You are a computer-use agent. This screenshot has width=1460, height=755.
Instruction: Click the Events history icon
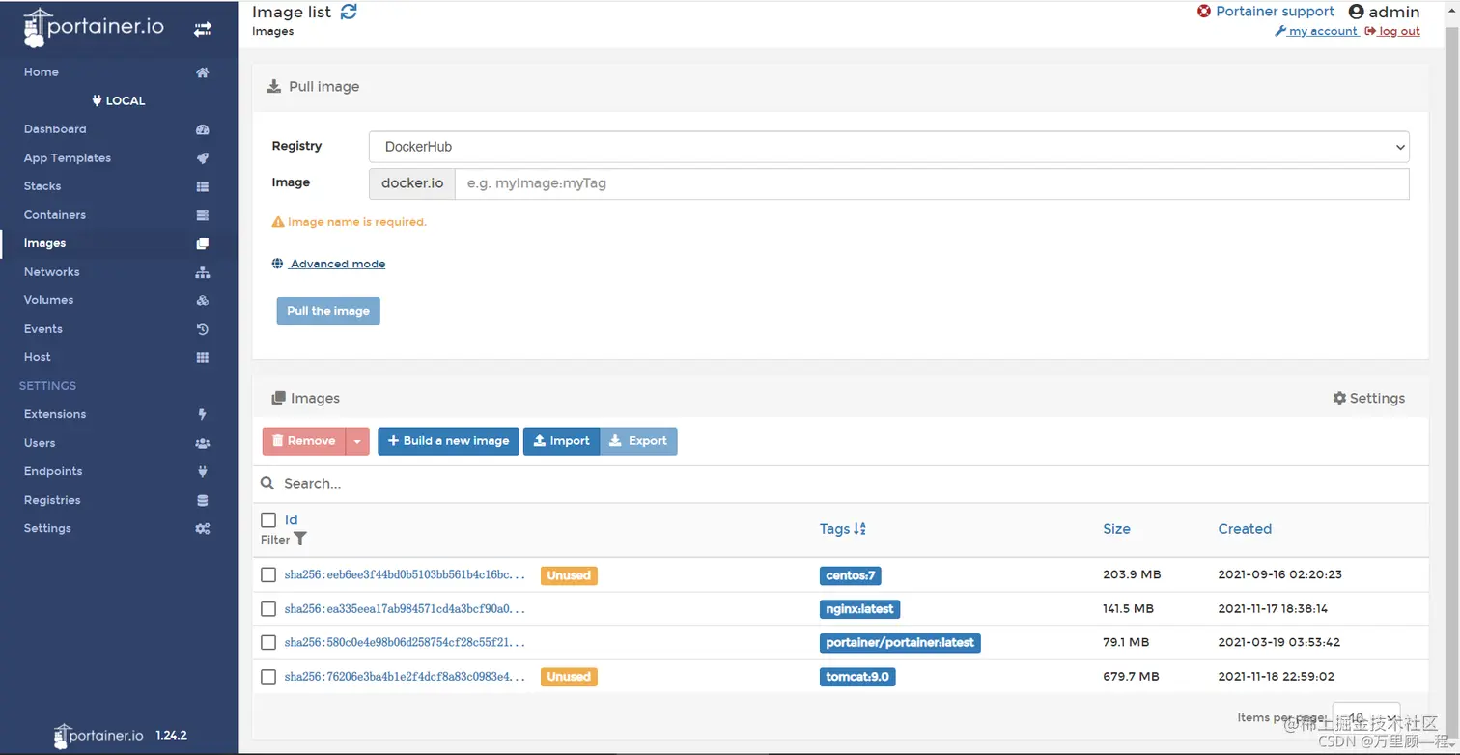click(x=203, y=329)
